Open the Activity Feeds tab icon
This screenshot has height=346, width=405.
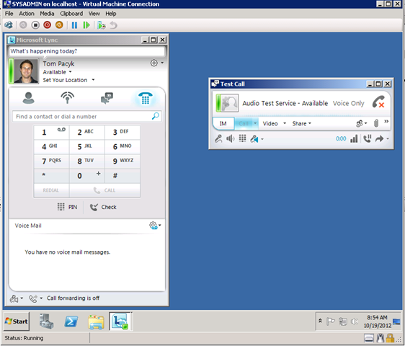pyautogui.click(x=68, y=98)
